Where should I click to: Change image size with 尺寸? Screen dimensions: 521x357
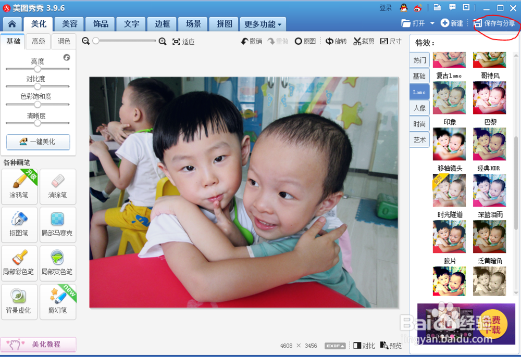pyautogui.click(x=391, y=41)
